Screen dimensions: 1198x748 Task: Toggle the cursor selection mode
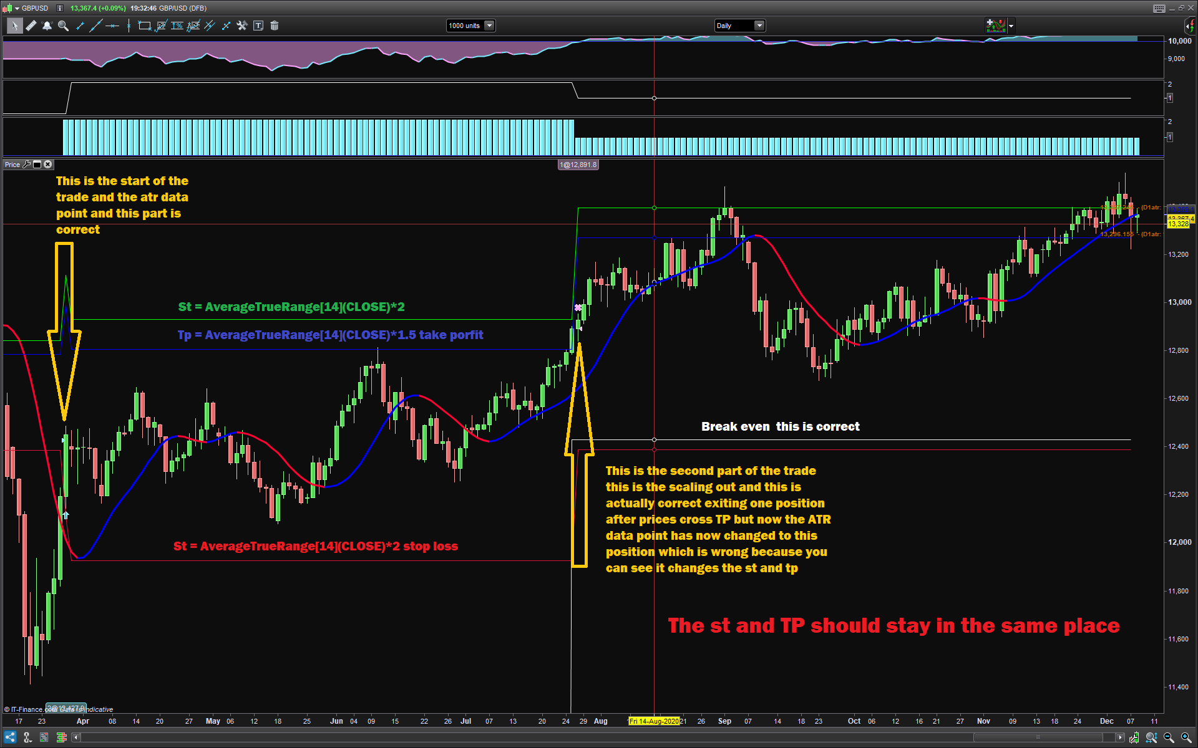14,26
